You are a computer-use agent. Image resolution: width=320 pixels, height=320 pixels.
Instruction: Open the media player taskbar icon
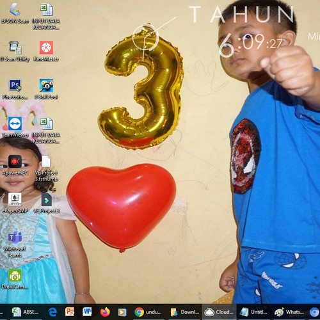pos(122,312)
